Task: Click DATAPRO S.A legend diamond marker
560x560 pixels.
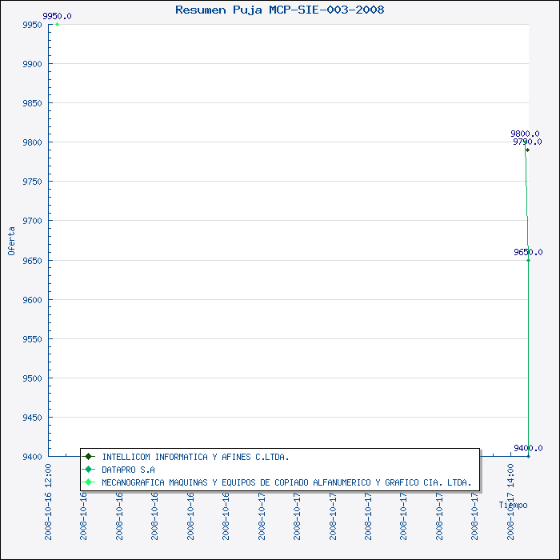Action: coord(88,470)
